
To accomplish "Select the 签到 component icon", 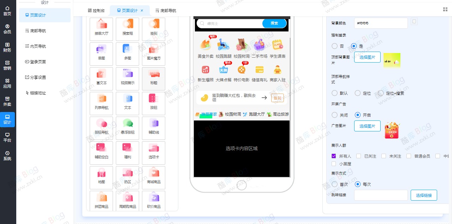I will tap(154, 29).
